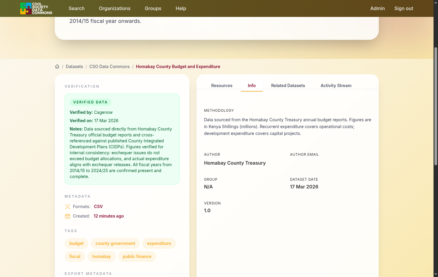Select the budget tag

click(x=77, y=243)
